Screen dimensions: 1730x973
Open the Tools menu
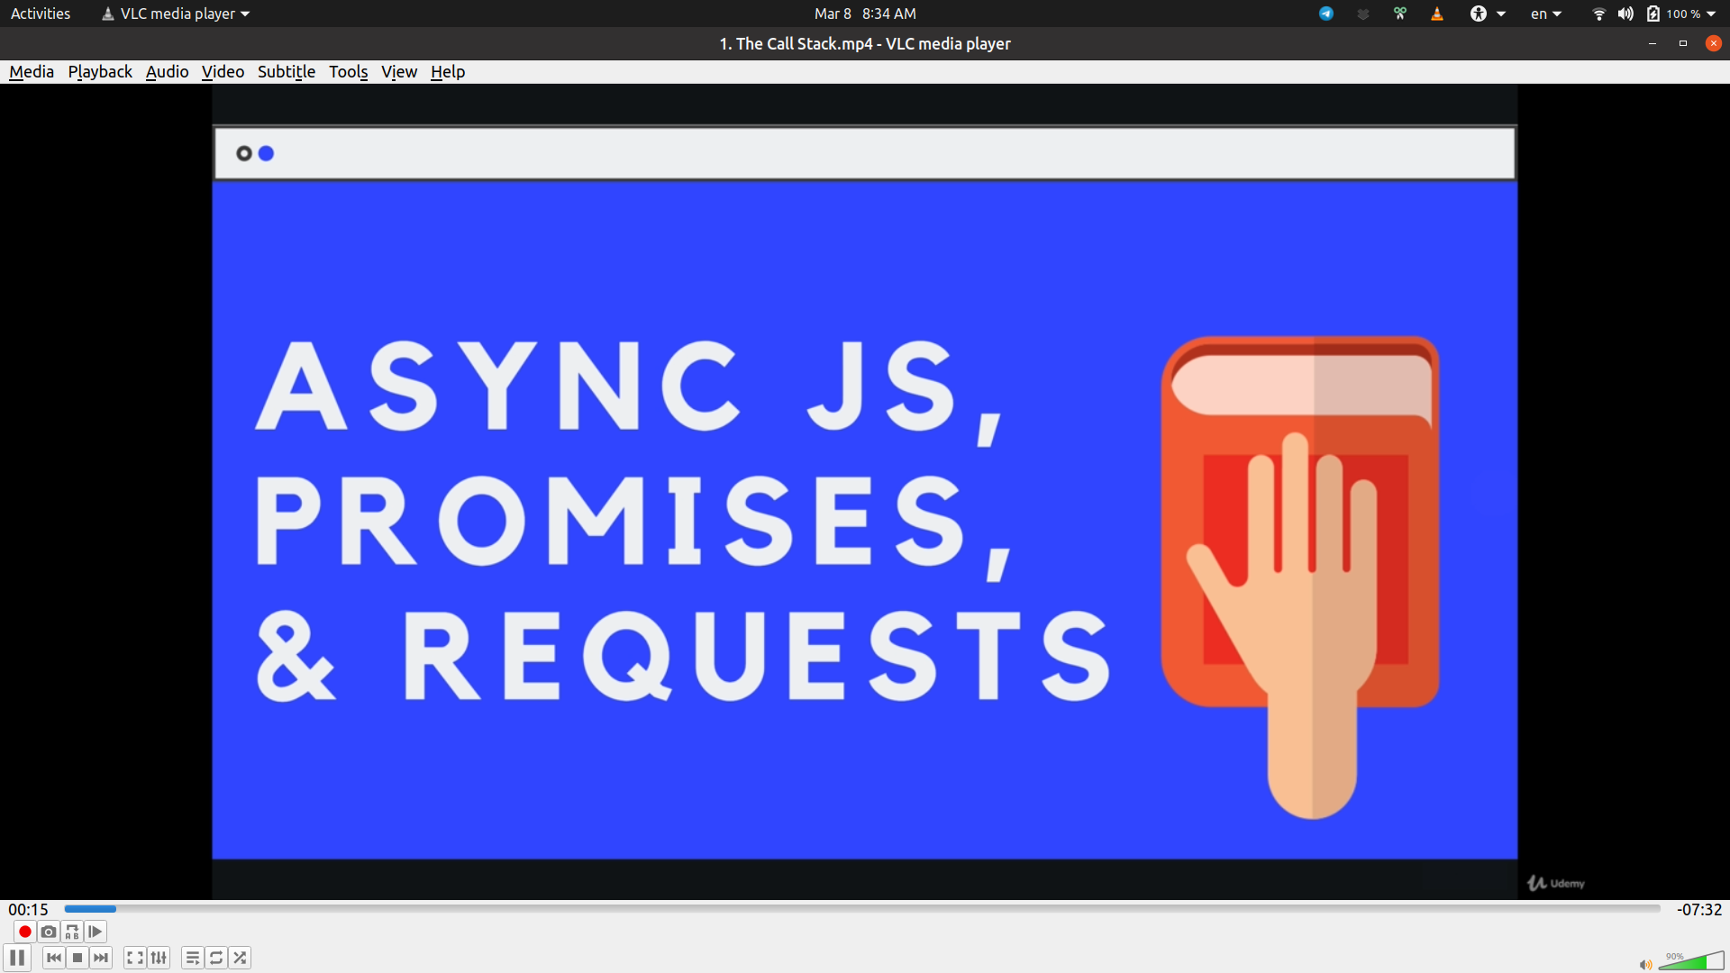pos(348,72)
